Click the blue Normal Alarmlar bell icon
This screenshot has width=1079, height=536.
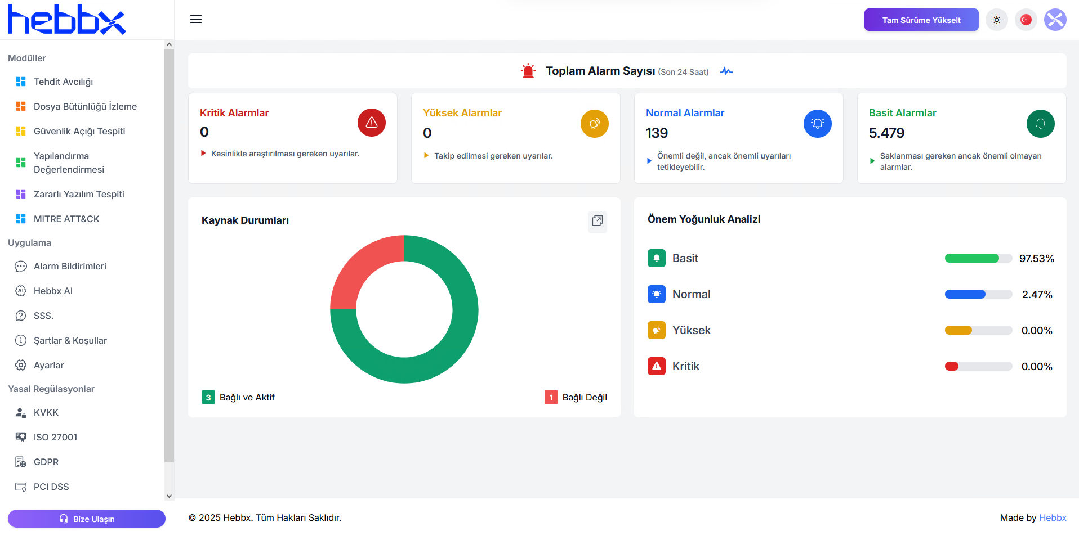pyautogui.click(x=817, y=124)
